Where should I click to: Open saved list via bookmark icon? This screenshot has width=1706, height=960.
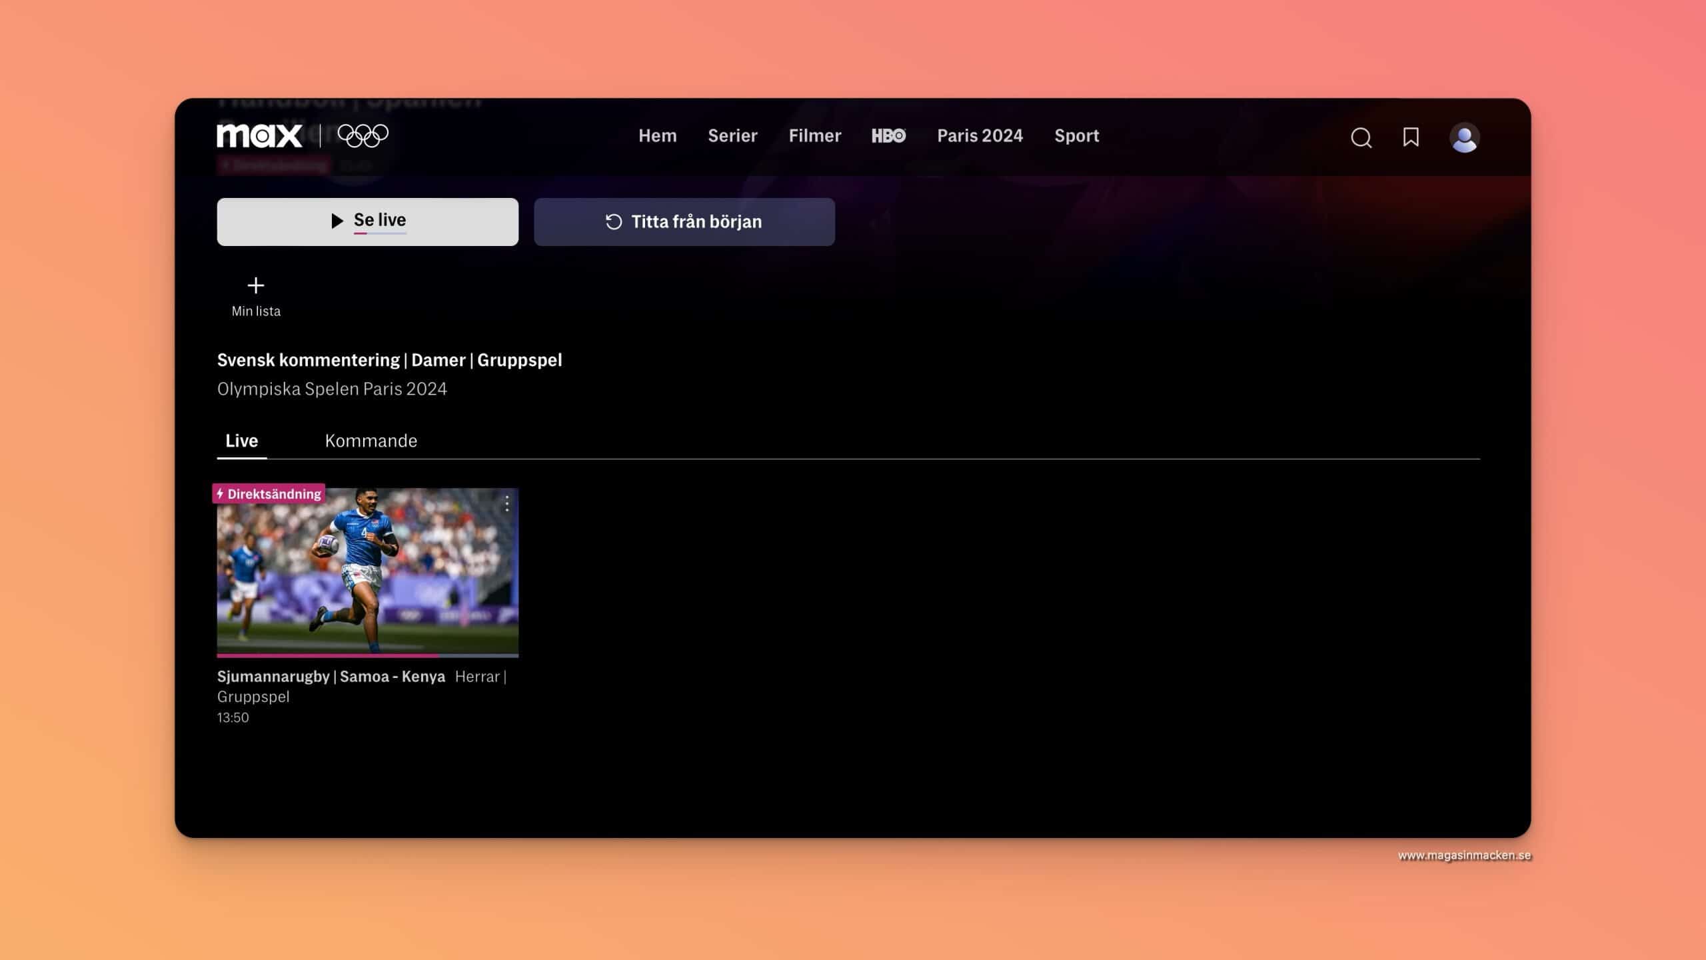tap(1411, 137)
